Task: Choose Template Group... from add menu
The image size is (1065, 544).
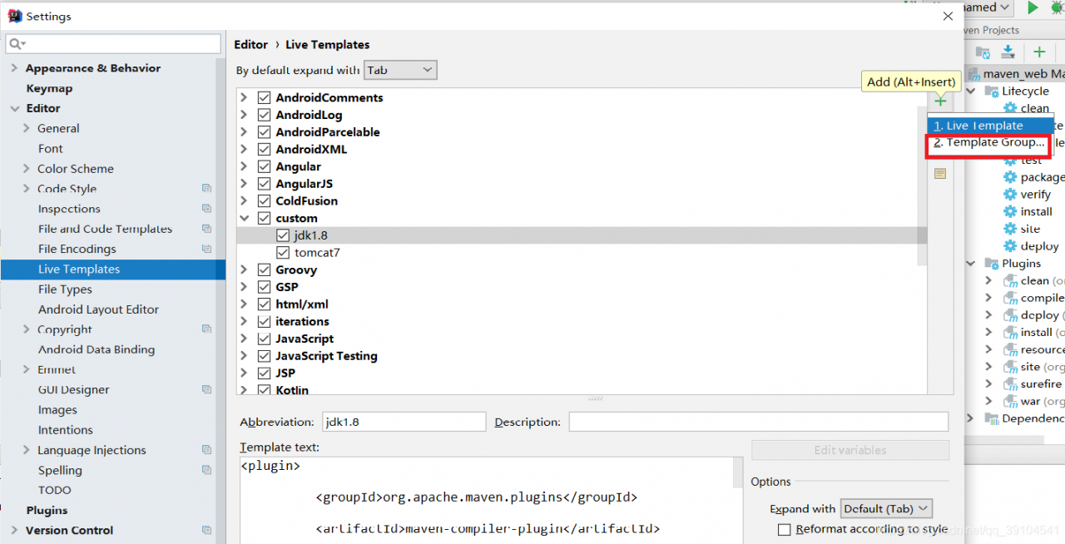Action: tap(989, 143)
